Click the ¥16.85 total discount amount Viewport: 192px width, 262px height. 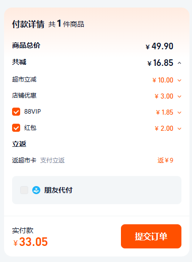[x=160, y=63]
